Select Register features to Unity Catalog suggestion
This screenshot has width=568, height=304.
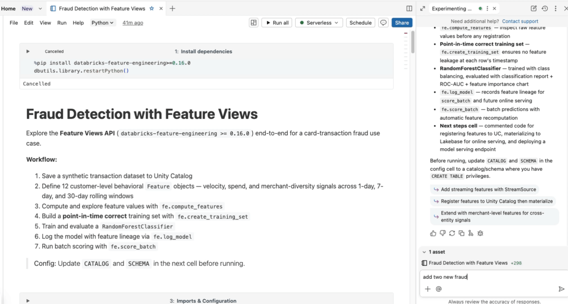[493, 201]
